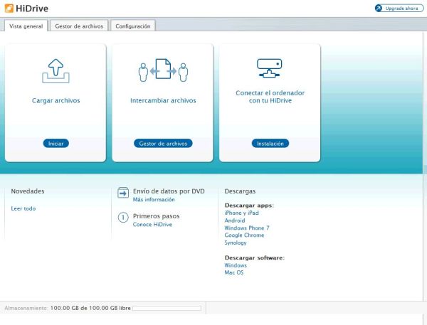Screen dimensions: 427x325
Task: Click the file sharing people icon
Action: 162,71
